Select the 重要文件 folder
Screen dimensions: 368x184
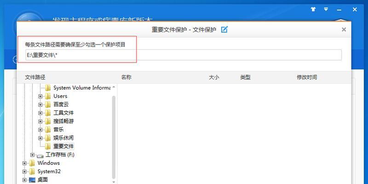(63, 146)
